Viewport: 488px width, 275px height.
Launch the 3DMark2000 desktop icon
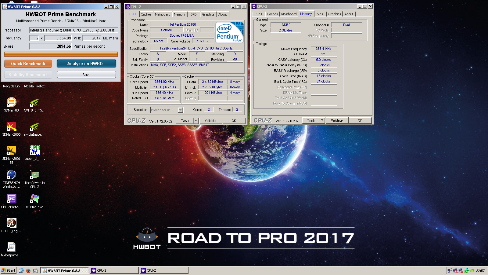pyautogui.click(x=11, y=129)
